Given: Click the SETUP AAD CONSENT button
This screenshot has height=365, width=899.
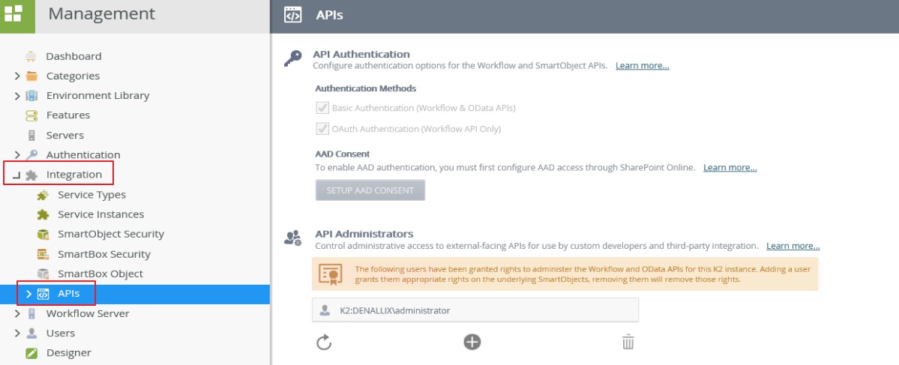Looking at the screenshot, I should [x=370, y=190].
